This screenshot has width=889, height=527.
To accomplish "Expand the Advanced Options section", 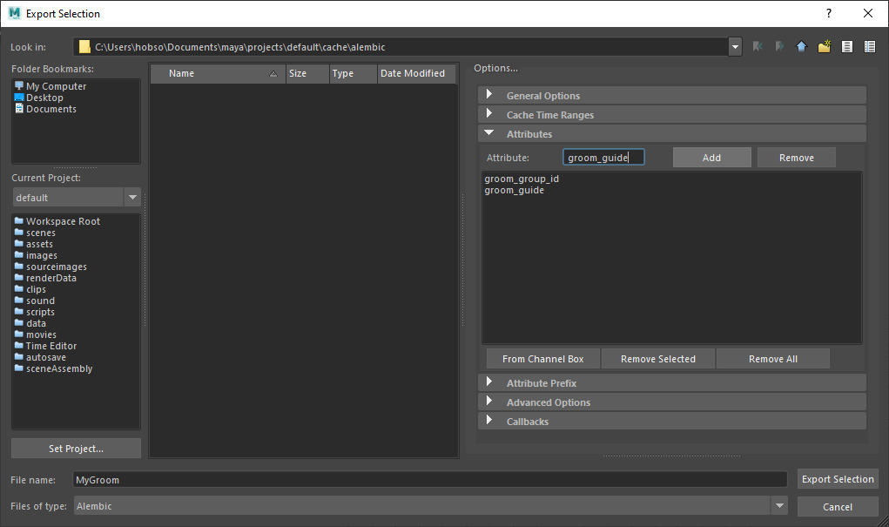I will pyautogui.click(x=548, y=402).
